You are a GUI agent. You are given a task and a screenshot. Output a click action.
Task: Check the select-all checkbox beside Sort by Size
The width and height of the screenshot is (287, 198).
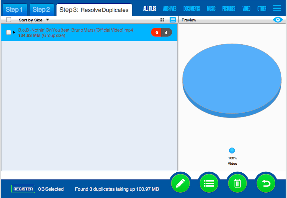[9, 20]
